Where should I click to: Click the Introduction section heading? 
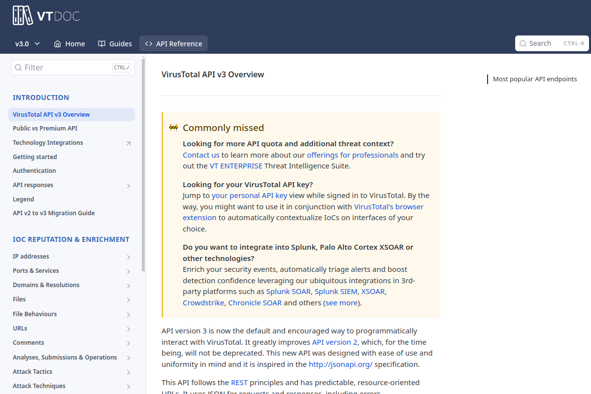pyautogui.click(x=41, y=98)
